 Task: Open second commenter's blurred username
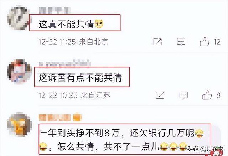pyautogui.click(x=65, y=64)
